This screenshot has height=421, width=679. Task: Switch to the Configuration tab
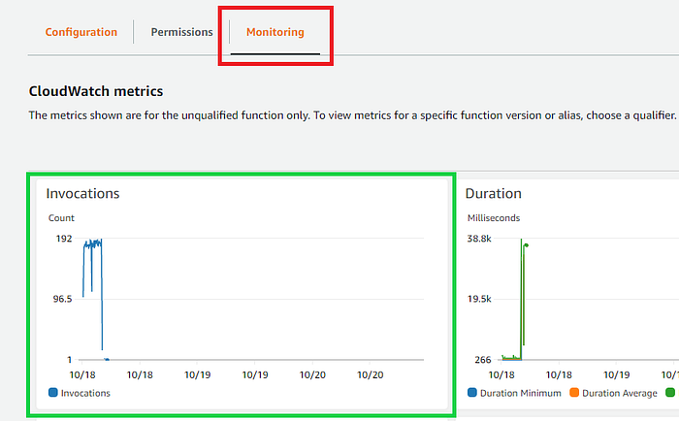click(x=81, y=32)
